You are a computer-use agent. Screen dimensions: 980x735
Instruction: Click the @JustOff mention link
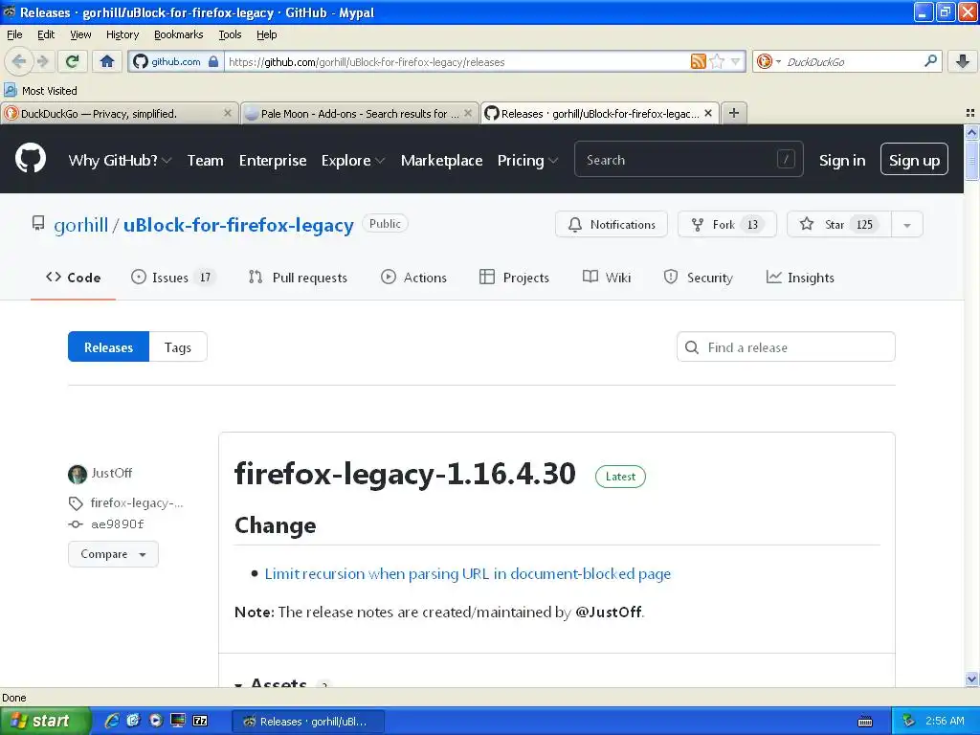[608, 612]
